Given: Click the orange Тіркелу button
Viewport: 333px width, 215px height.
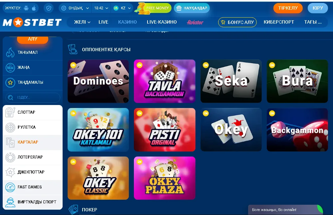Looking at the screenshot, I should tap(288, 8).
